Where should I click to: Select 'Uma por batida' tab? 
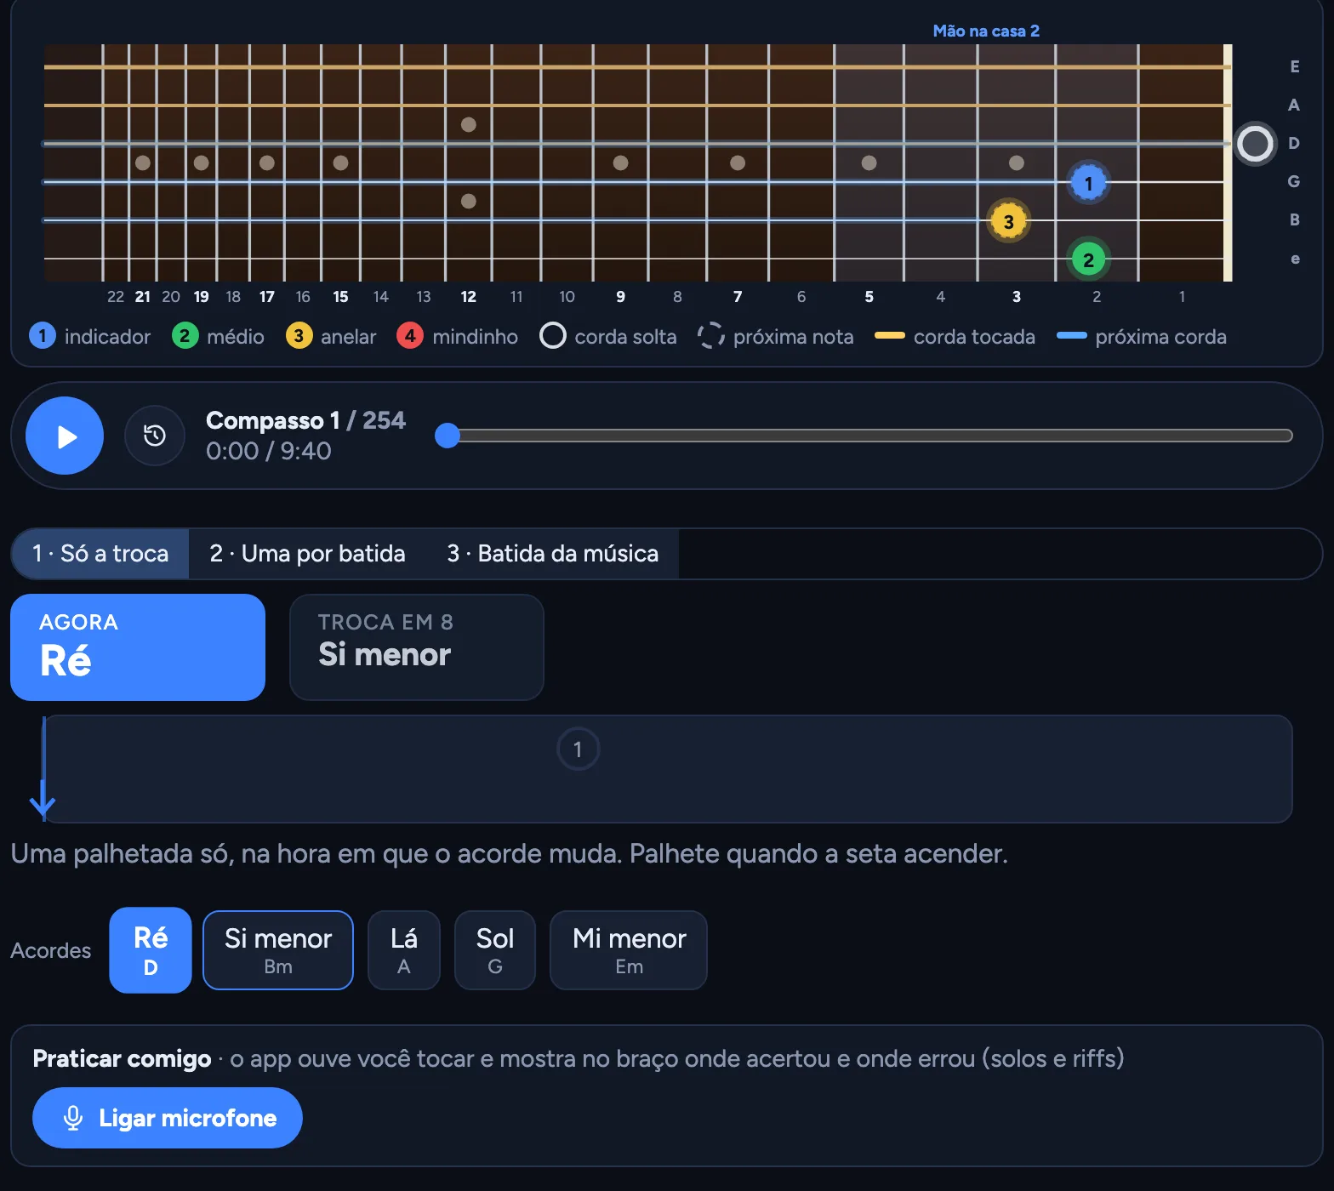click(307, 554)
